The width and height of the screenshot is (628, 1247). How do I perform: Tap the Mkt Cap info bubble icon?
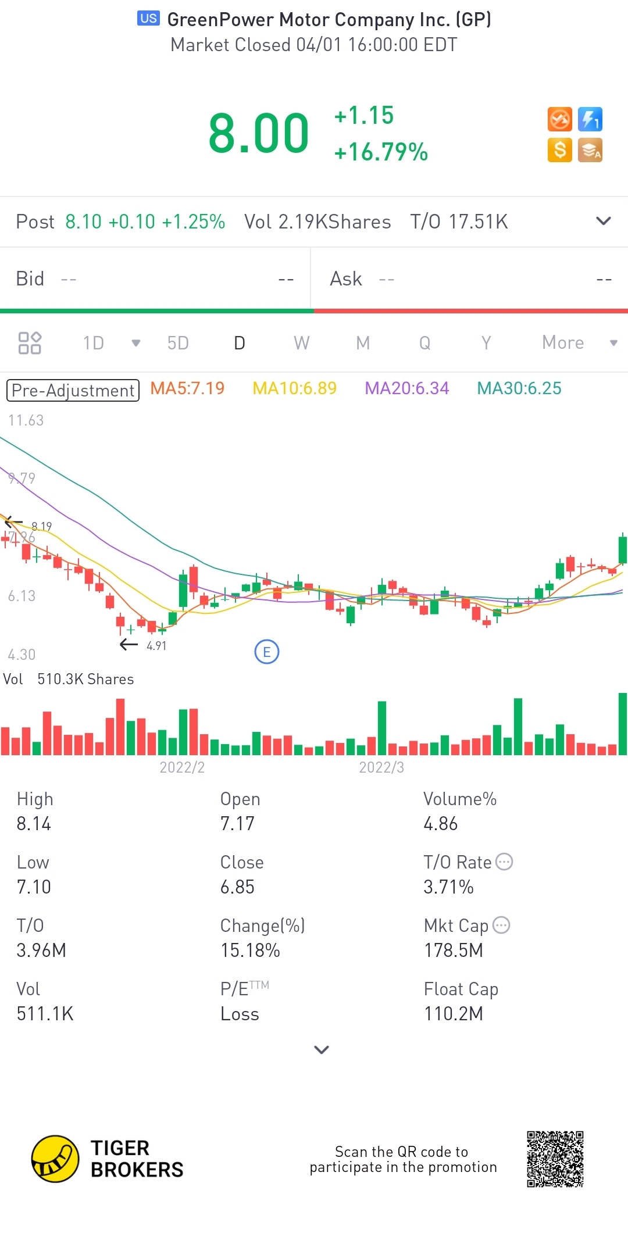pyautogui.click(x=501, y=925)
